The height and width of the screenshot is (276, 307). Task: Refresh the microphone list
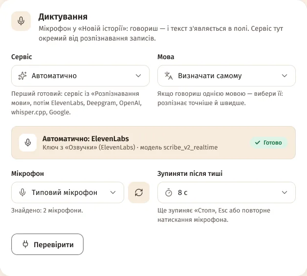coord(139,192)
